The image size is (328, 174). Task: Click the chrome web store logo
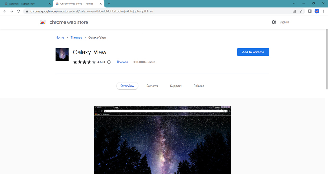pos(43,22)
